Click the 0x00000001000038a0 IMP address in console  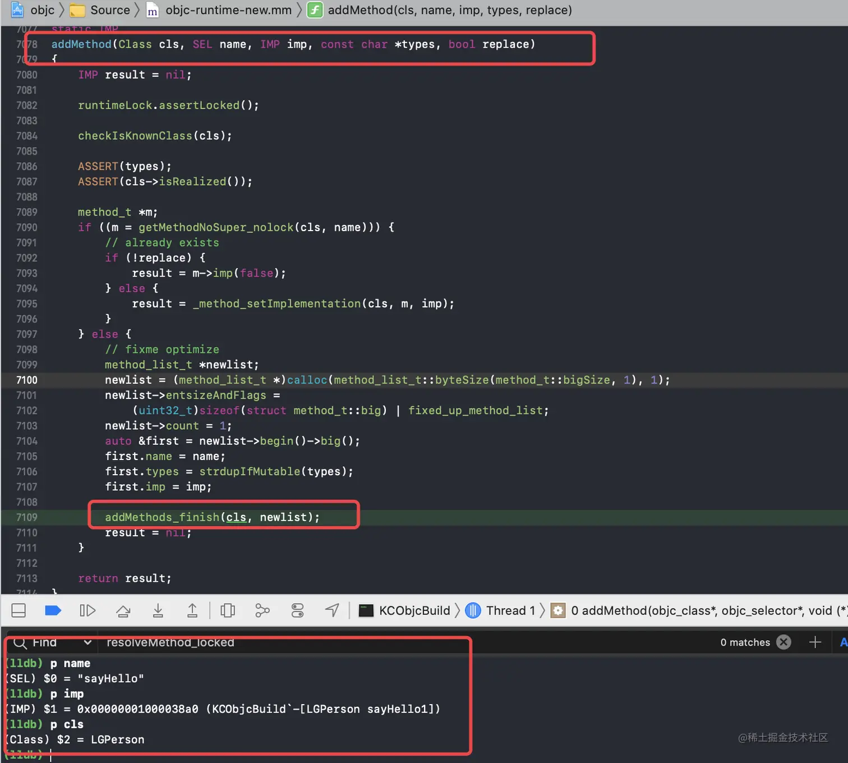click(137, 709)
